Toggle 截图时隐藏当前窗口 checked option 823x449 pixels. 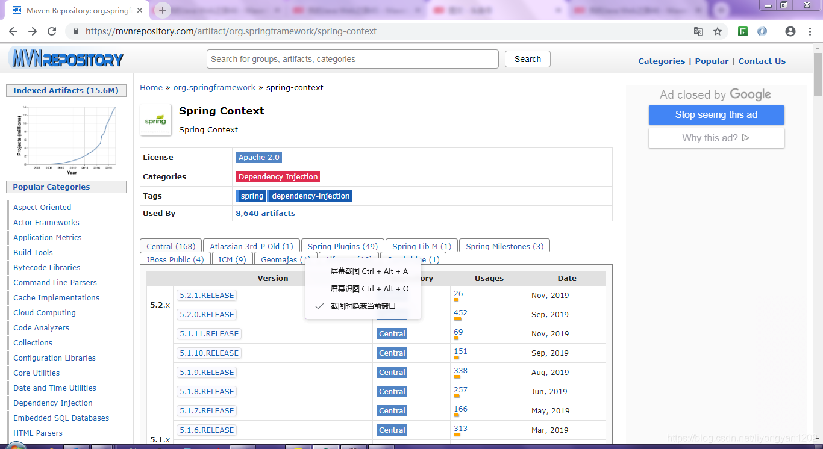pos(363,306)
